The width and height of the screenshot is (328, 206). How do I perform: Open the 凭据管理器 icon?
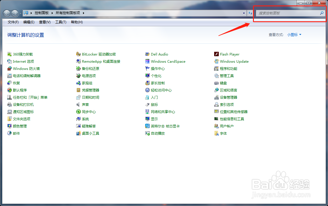click(x=78, y=90)
